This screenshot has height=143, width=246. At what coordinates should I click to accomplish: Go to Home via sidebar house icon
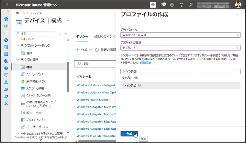[x=6, y=19]
